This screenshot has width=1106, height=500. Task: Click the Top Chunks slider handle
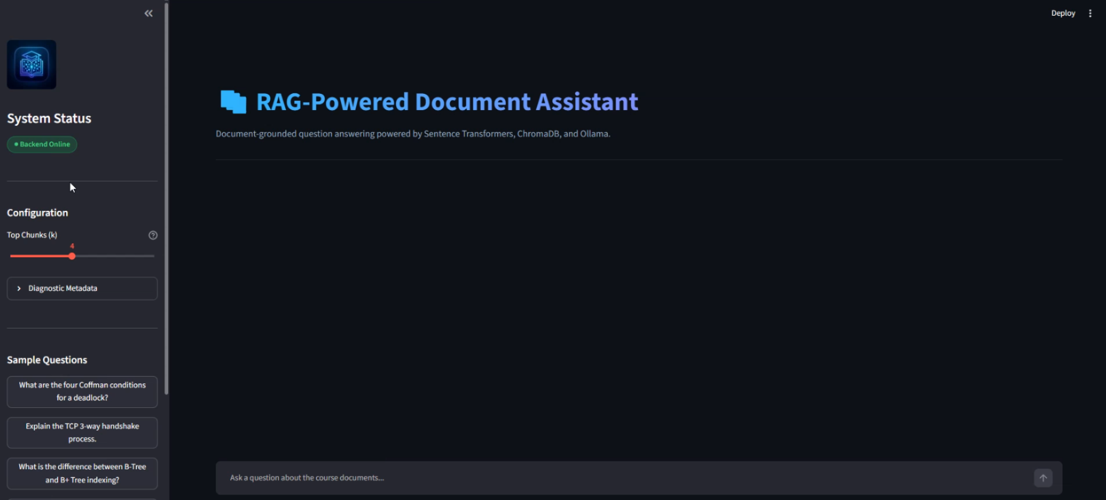pyautogui.click(x=72, y=256)
